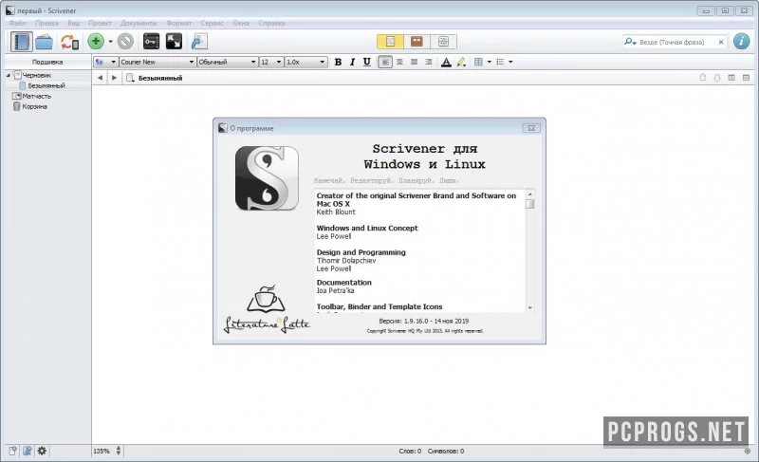Screen dimensions: 759x462
Task: Split the editor vertically
Action: [x=731, y=78]
